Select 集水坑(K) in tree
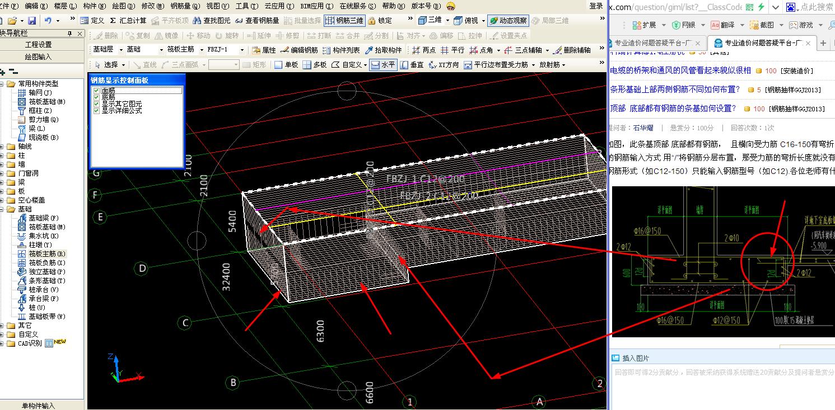The height and width of the screenshot is (410, 835). [x=38, y=236]
